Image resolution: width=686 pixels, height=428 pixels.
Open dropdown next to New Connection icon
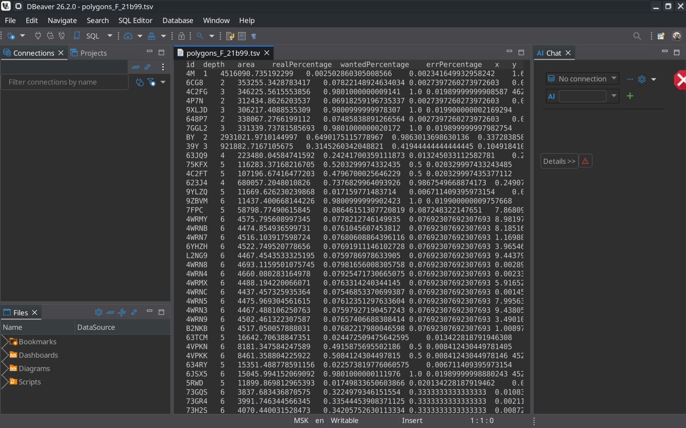click(23, 36)
